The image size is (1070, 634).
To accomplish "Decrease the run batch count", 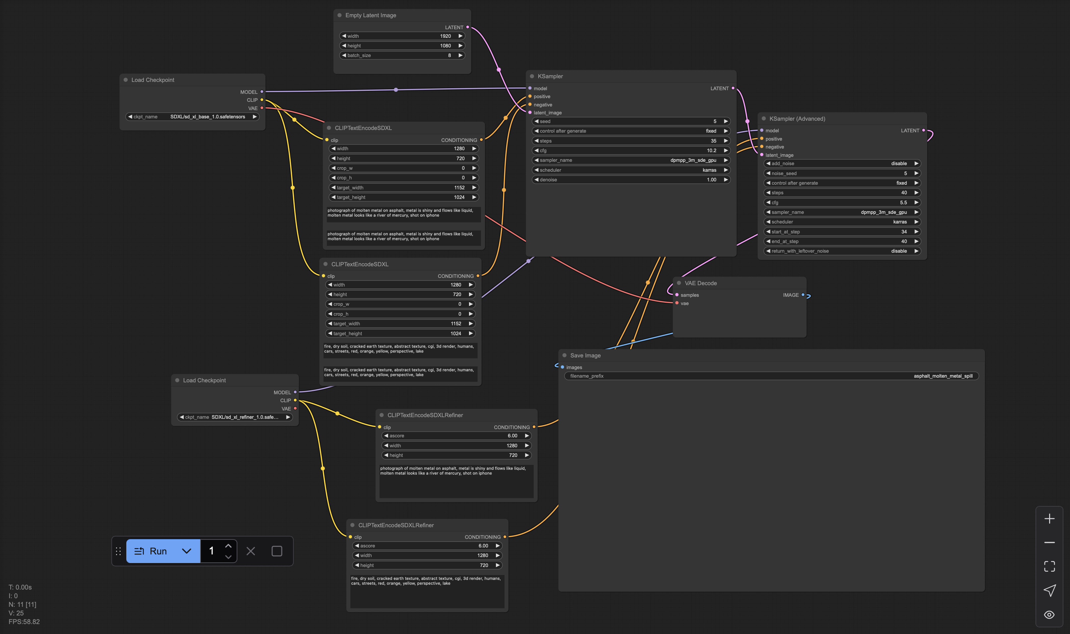I will coord(228,556).
